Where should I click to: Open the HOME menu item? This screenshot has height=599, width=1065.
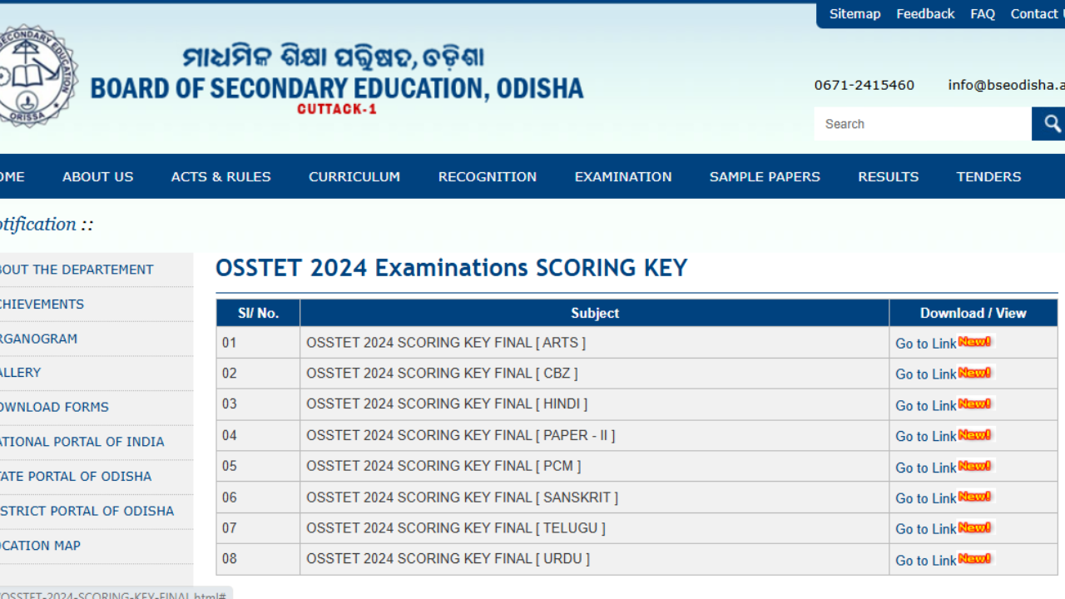12,176
